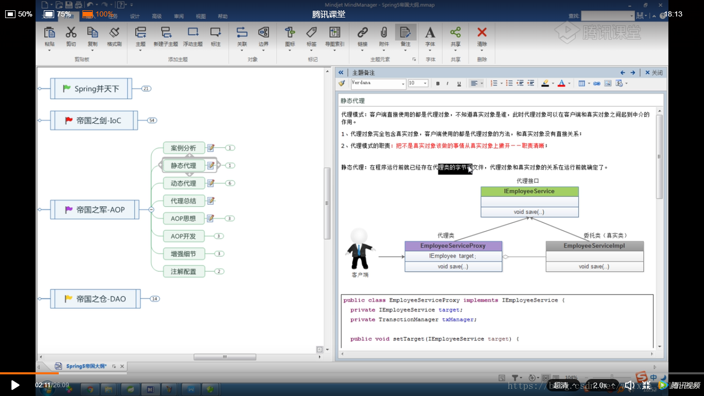
Task: Add a new Topic (主题) via ribbon icon
Action: tap(140, 32)
